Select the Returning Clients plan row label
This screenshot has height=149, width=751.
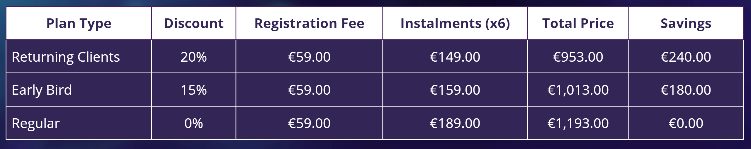click(x=66, y=57)
